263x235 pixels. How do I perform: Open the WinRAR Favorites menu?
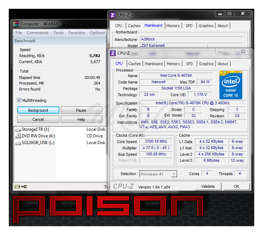(77, 33)
